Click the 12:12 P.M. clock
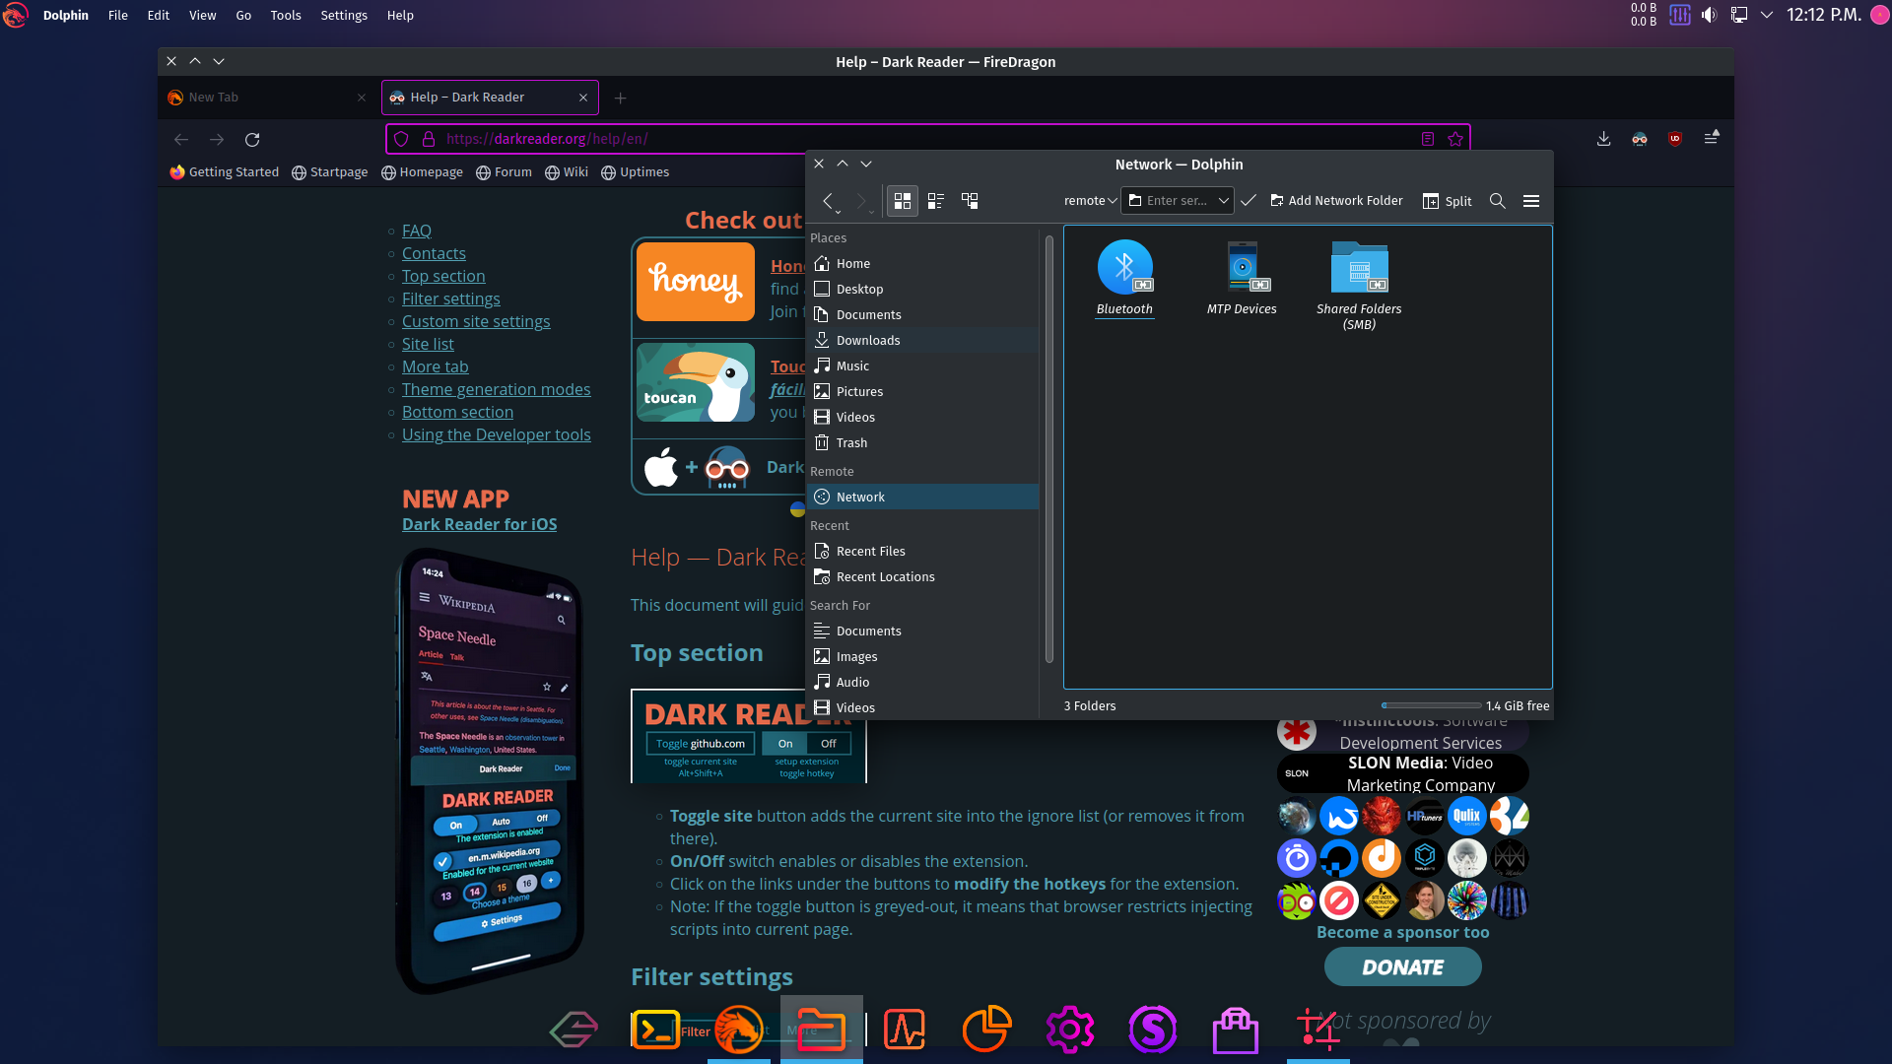1892x1064 pixels. (x=1824, y=15)
